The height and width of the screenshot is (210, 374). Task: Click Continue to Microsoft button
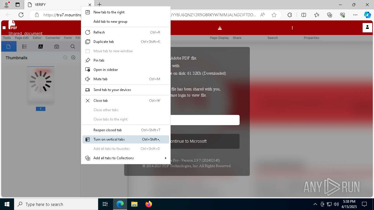205,141
